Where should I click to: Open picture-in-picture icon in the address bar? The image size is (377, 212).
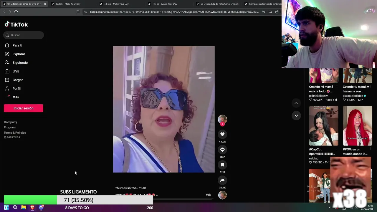270,12
